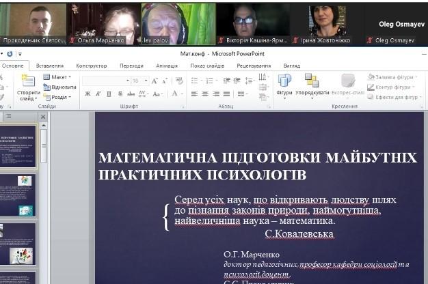The height and width of the screenshot is (284, 428).
Task: Click the slide title МАТЕМАТИЧНА ПІДГОТОВКИ text
Action: tap(257, 167)
